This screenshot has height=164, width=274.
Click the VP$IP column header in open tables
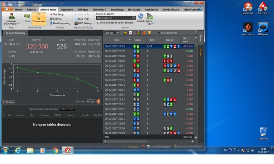point(58,115)
